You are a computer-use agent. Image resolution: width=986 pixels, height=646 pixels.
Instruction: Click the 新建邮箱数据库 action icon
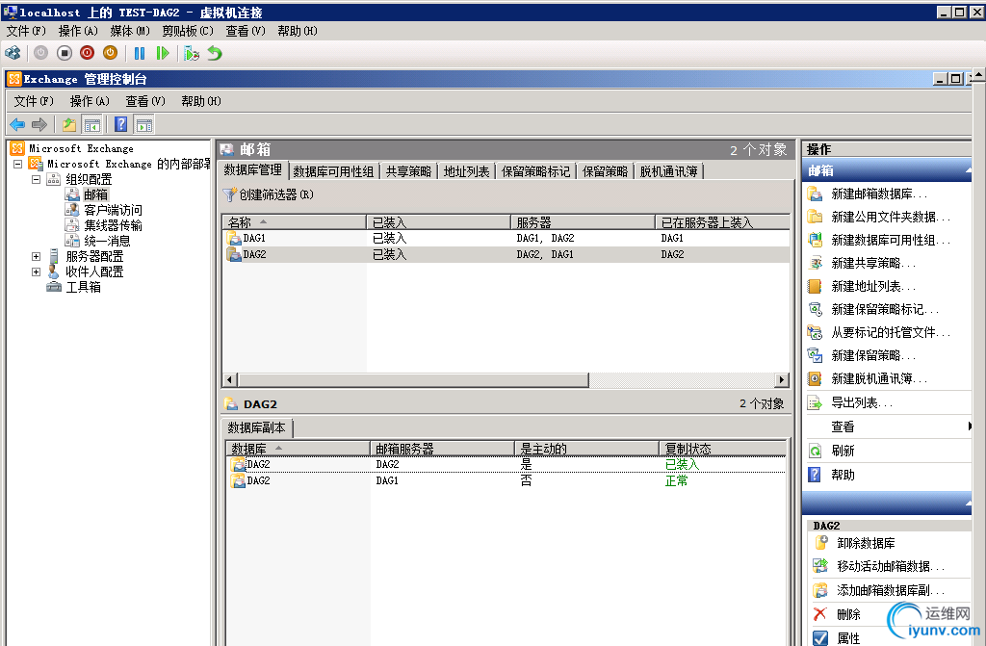815,194
